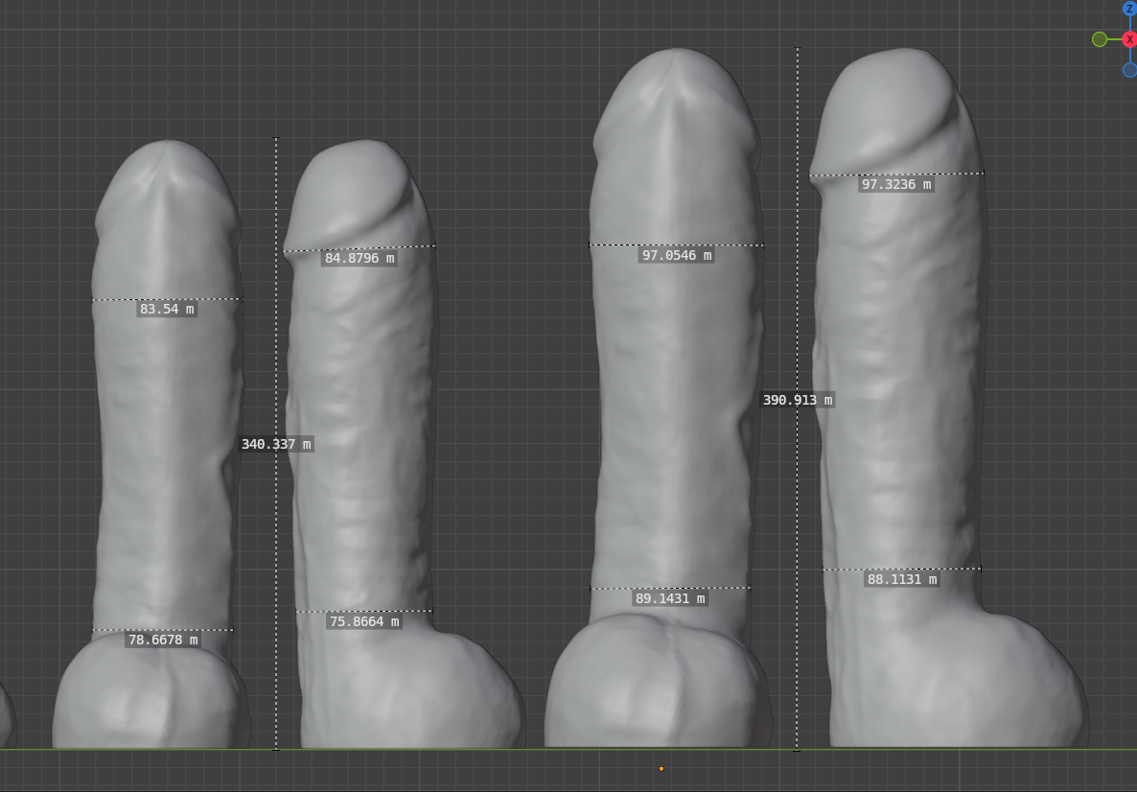Select the 88.1131 m measurement label

click(x=902, y=579)
